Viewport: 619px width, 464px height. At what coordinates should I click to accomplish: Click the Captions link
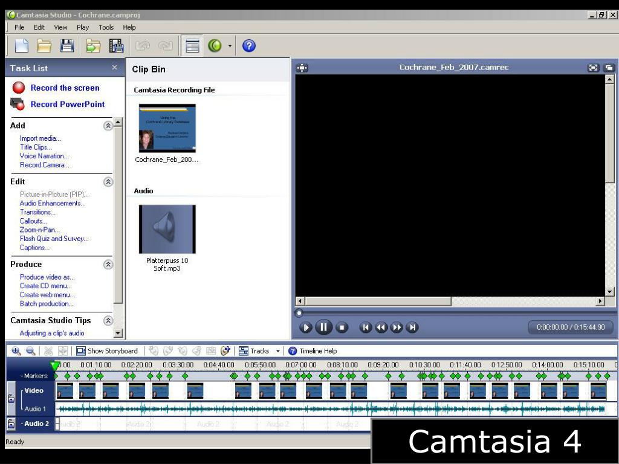click(34, 247)
